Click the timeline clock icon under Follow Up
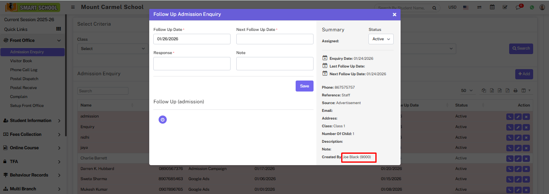This screenshot has width=549, height=194. click(163, 120)
